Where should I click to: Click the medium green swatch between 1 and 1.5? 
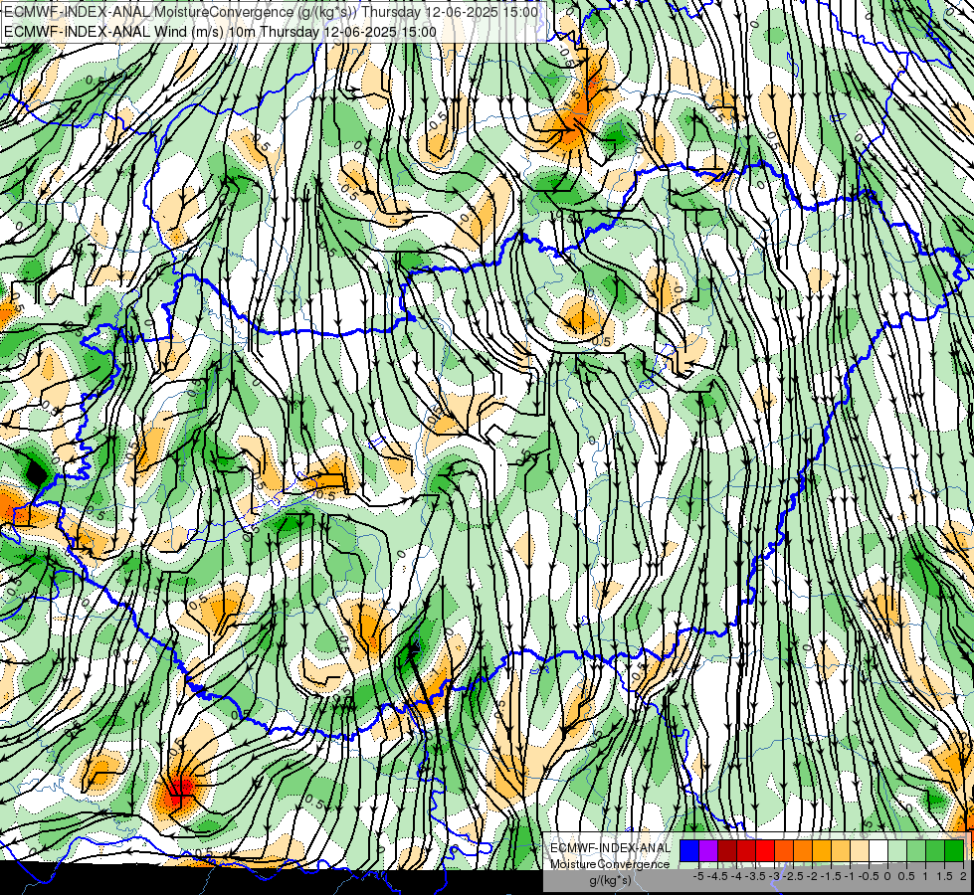(x=935, y=850)
